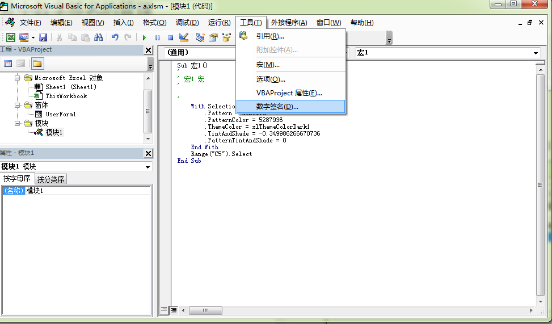Screen dimensions: 552x324
Task: Choose VBAProject 属性(E)... menu entry
Action: pos(291,93)
